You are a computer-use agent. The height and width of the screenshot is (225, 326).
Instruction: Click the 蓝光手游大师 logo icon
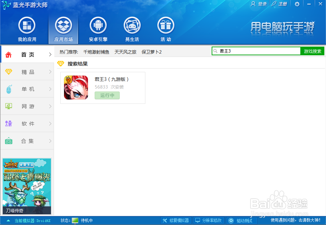(6, 5)
